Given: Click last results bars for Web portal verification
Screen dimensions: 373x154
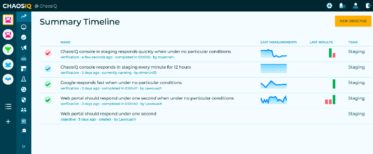Looking at the screenshot, I should pos(330,99).
